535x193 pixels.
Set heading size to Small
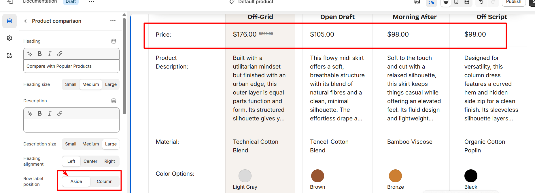(71, 84)
